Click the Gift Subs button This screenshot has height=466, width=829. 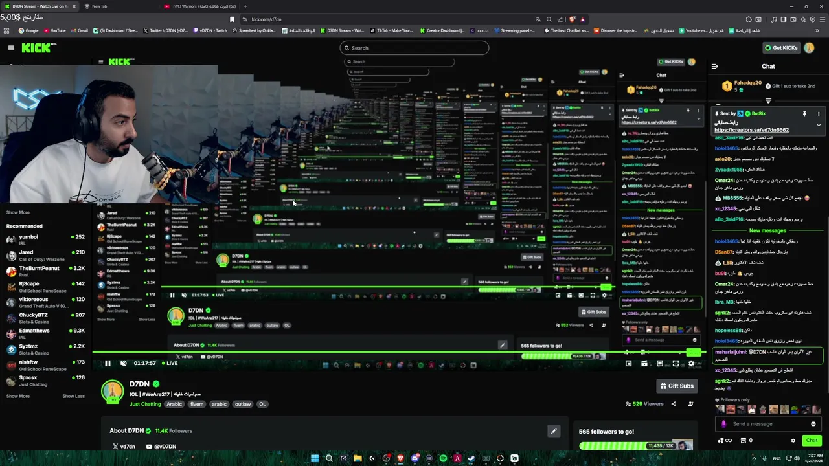pyautogui.click(x=677, y=386)
